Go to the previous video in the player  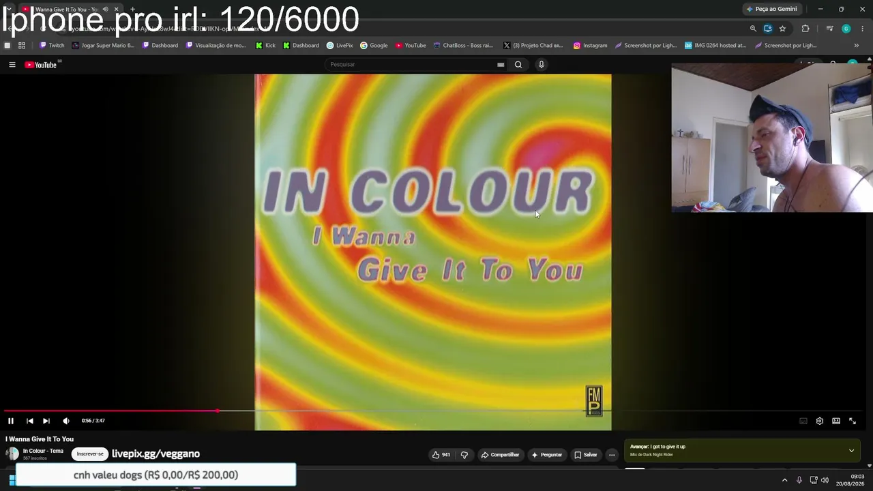pos(29,421)
